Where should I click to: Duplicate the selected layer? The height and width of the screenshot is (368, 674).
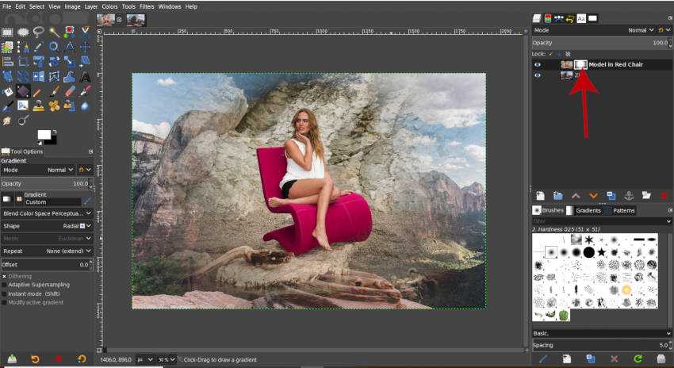[611, 195]
